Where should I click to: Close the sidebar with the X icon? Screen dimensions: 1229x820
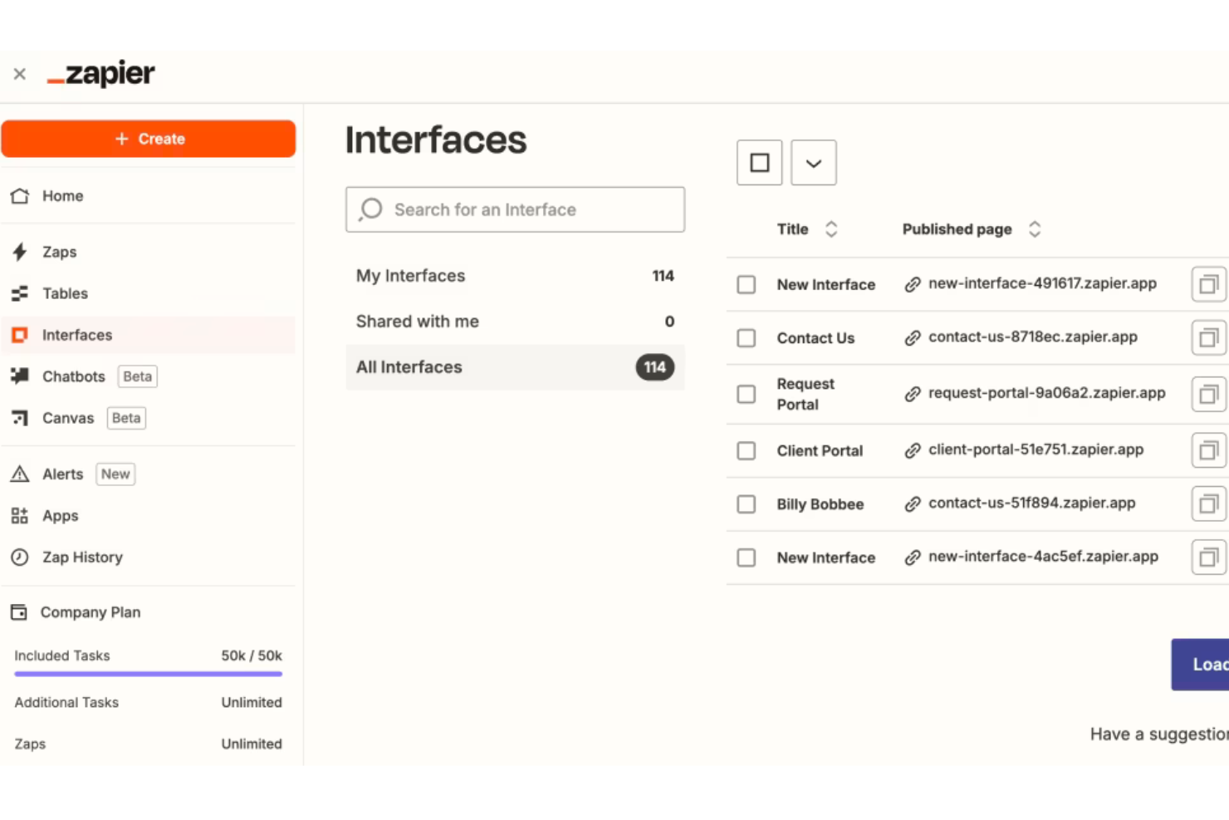(x=20, y=74)
